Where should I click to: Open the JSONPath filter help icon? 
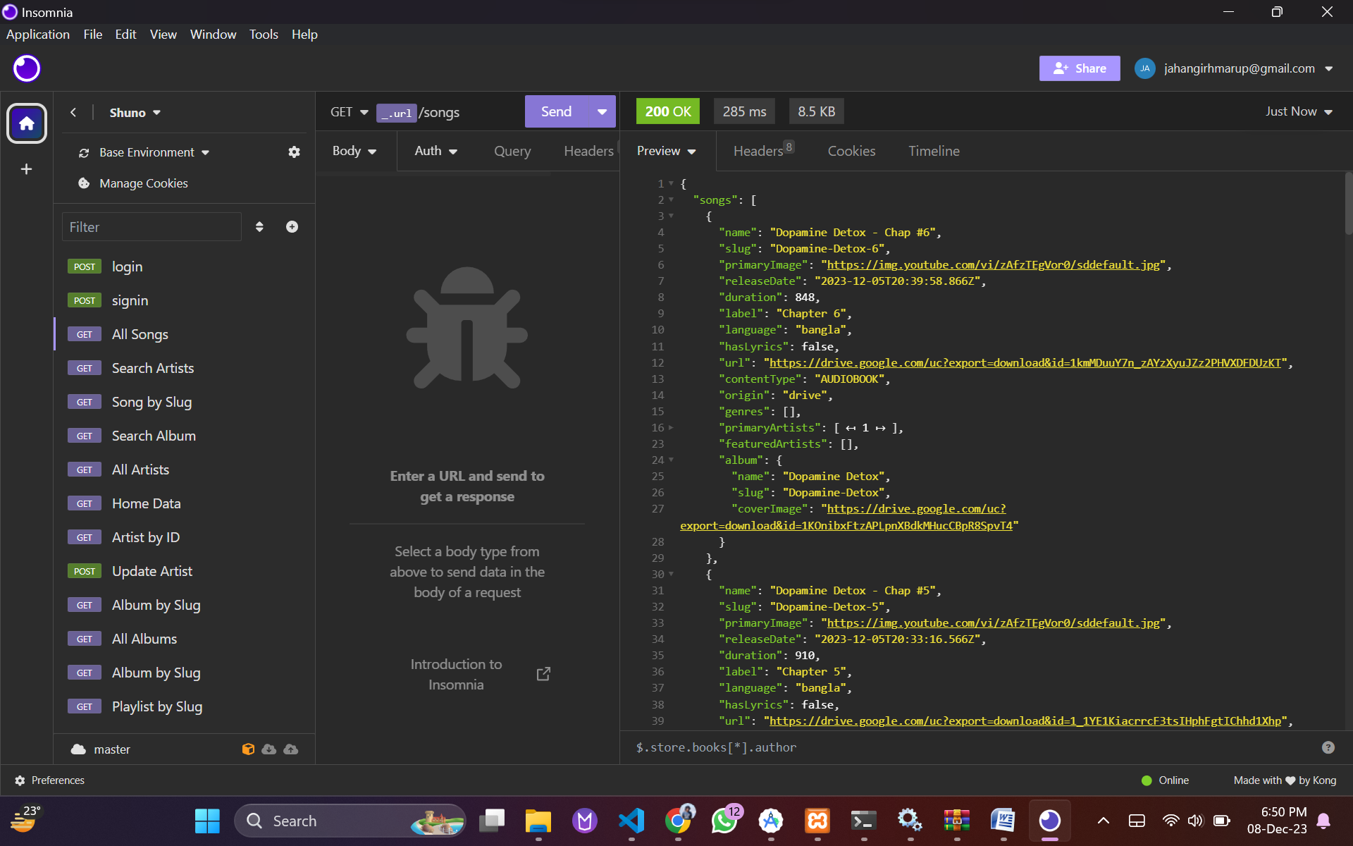(1328, 747)
